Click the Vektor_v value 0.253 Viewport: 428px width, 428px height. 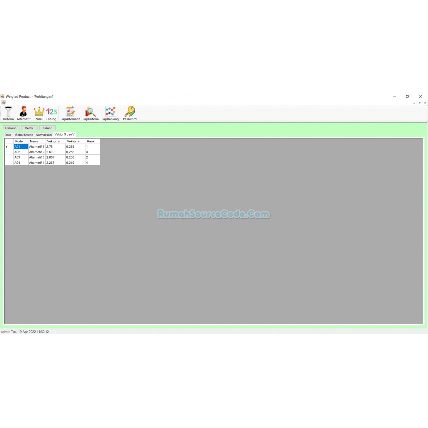[75, 152]
